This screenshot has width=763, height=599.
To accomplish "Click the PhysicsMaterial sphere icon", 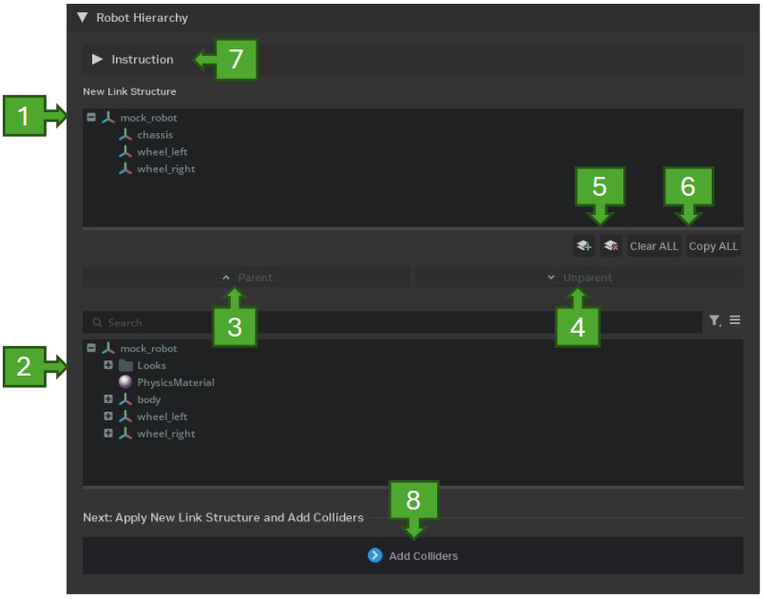I will click(125, 382).
